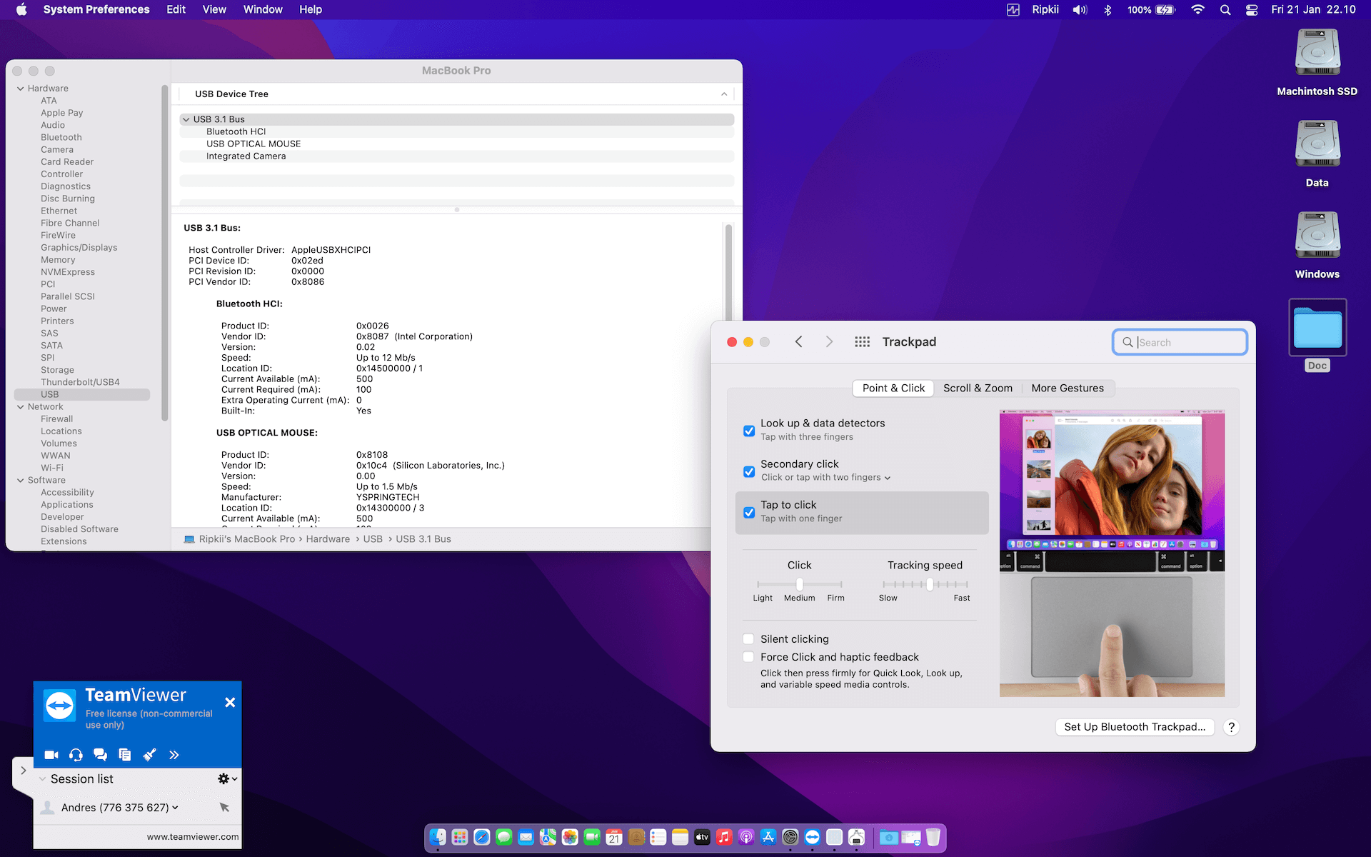Click the Bluetooth menu bar icon

pyautogui.click(x=1108, y=10)
